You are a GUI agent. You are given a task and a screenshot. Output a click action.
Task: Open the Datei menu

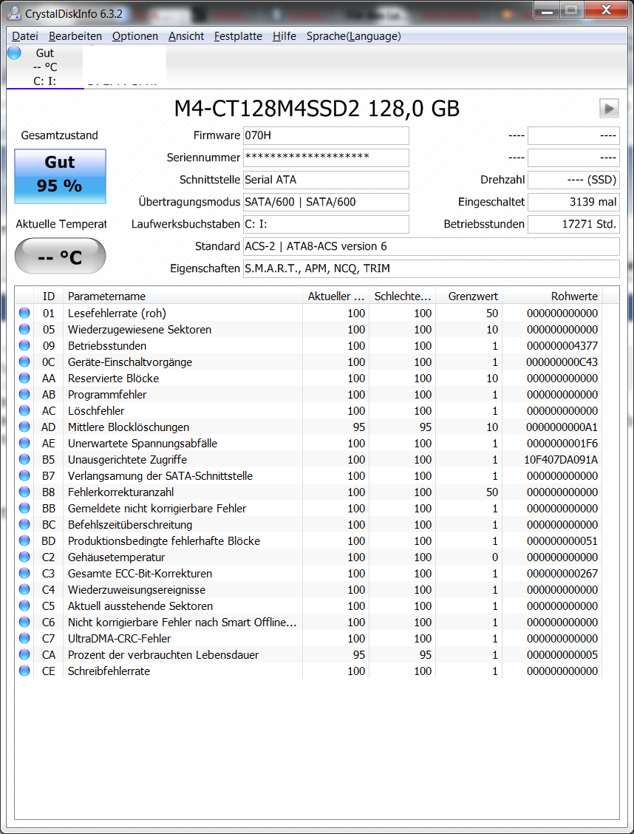pyautogui.click(x=25, y=36)
